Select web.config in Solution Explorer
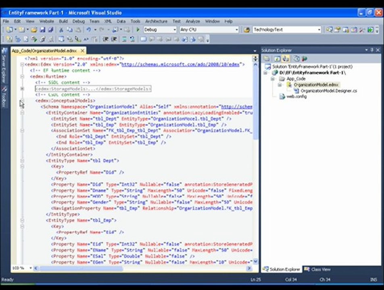 296,97
